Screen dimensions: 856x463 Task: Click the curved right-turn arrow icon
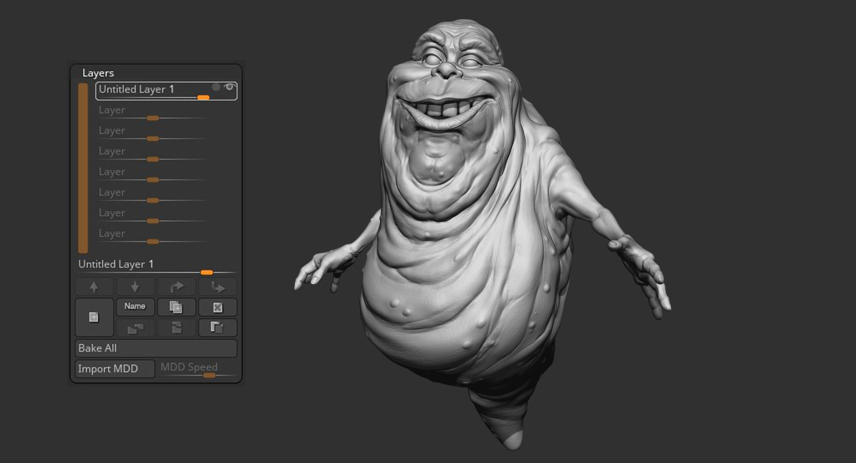176,286
